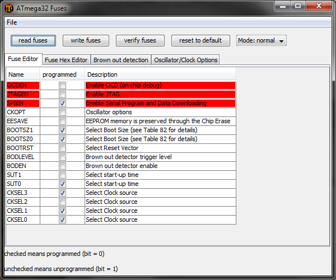Uncheck the SUT0 programmed checkbox
Image resolution: width=336 pixels, height=280 pixels.
point(62,184)
